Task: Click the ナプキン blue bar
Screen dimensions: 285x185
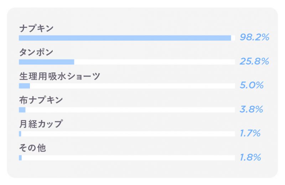Action: click(125, 38)
